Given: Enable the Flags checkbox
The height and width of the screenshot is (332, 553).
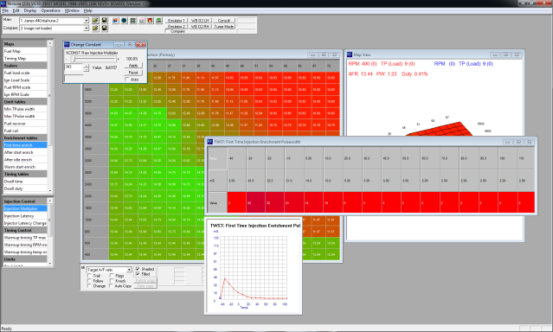Looking at the screenshot, I should (112, 276).
